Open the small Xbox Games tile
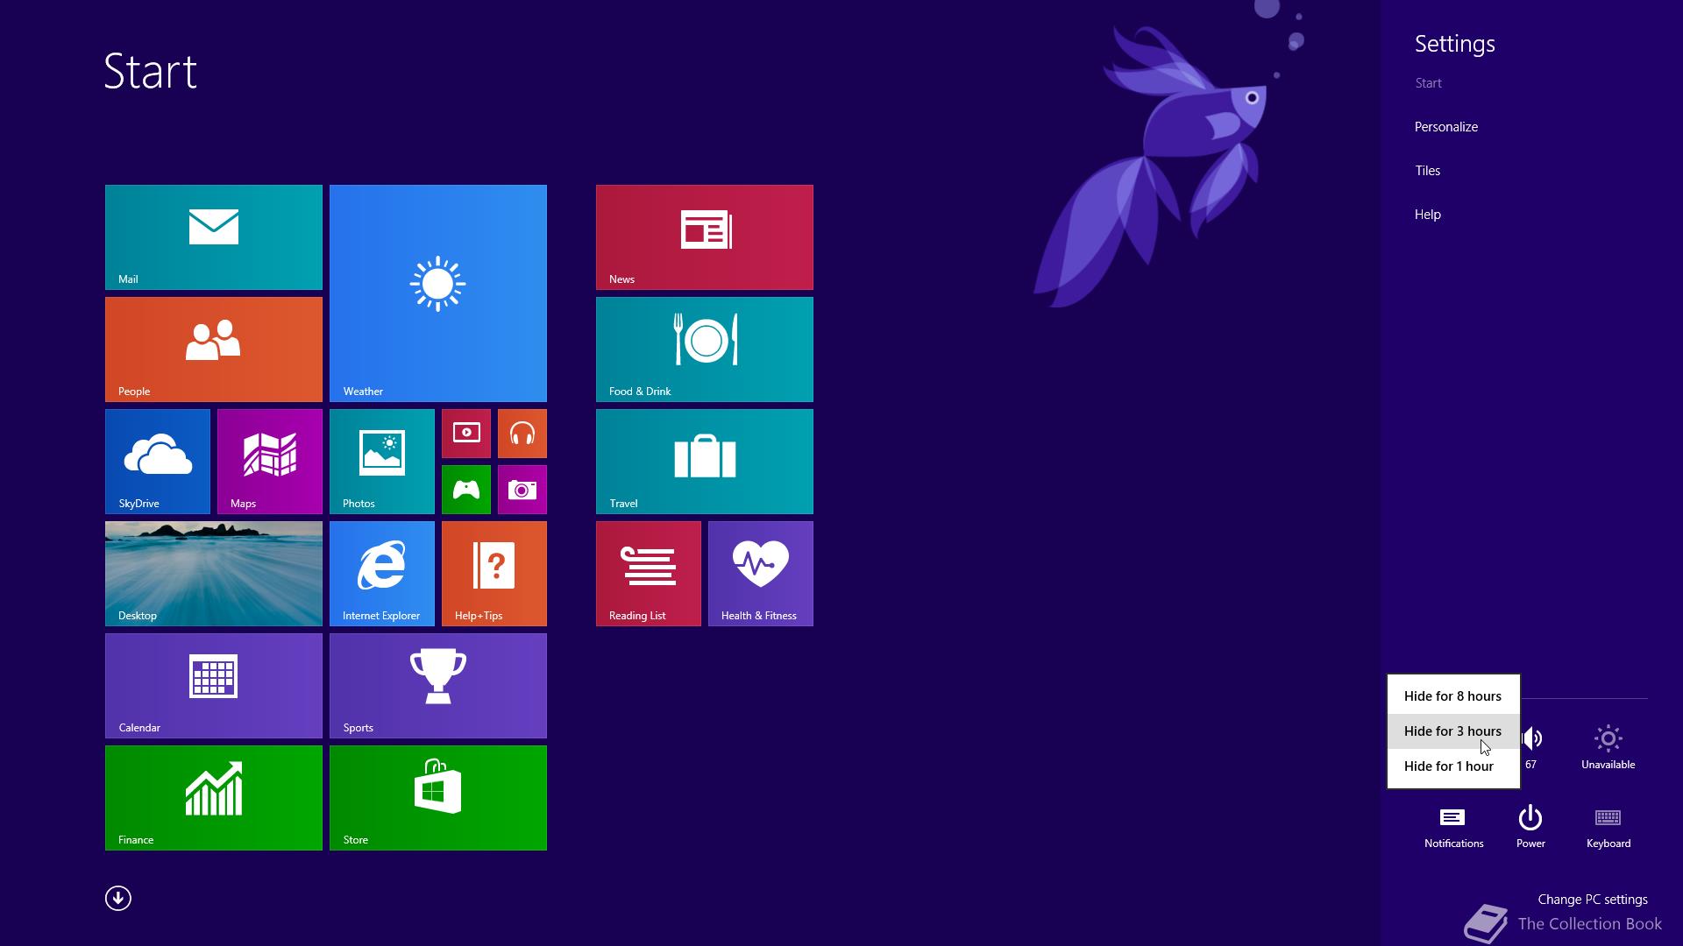The image size is (1683, 946). click(466, 490)
